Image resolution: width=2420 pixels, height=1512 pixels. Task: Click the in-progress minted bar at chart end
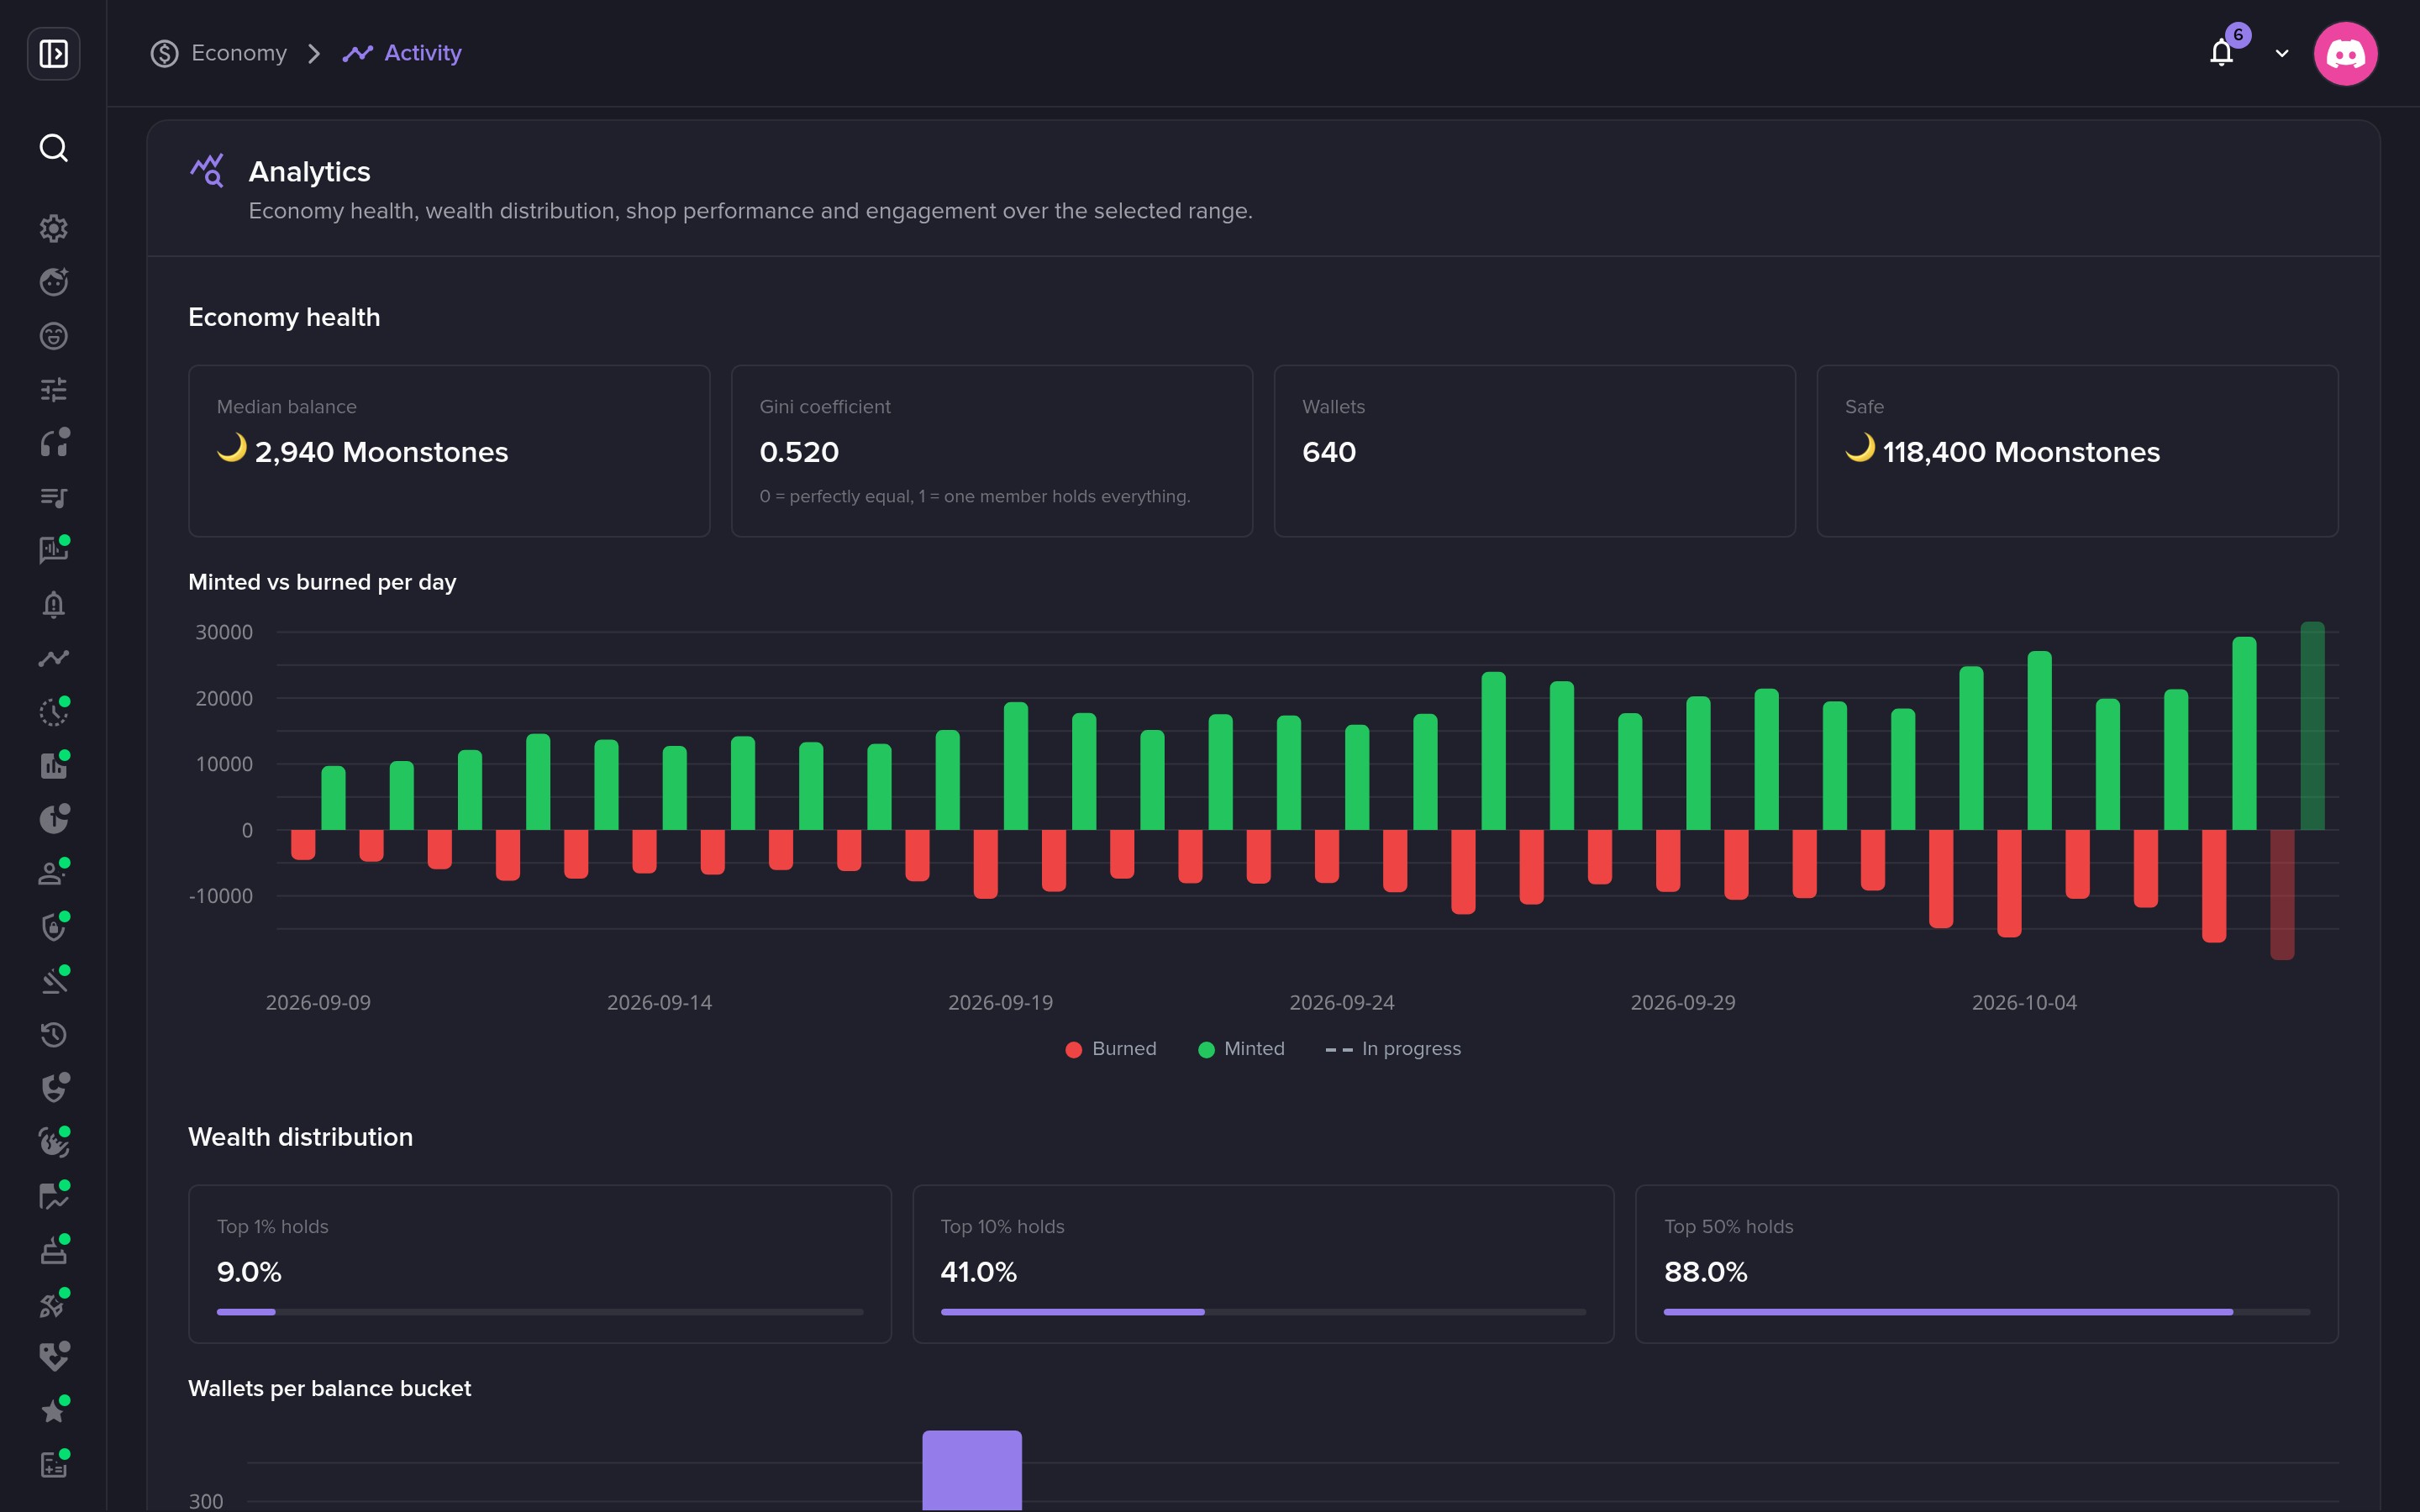point(2312,726)
